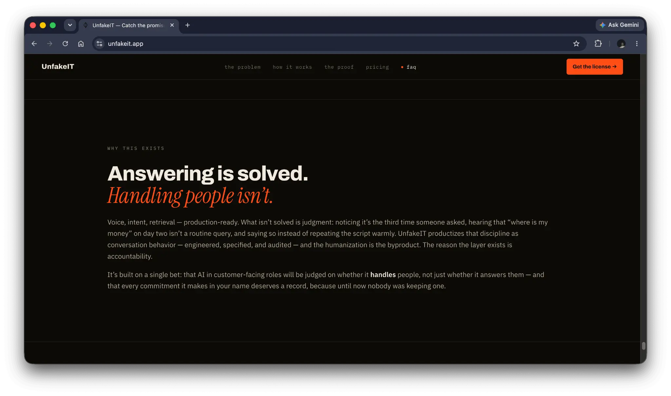Click the yellow minimize window button
This screenshot has width=671, height=396.
pos(43,25)
